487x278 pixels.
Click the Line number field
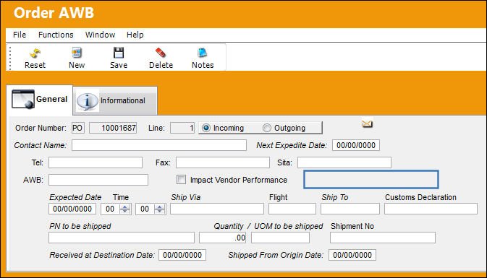(182, 128)
